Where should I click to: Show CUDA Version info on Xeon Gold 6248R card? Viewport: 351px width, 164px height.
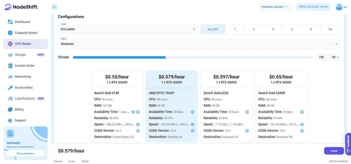(x=302, y=131)
